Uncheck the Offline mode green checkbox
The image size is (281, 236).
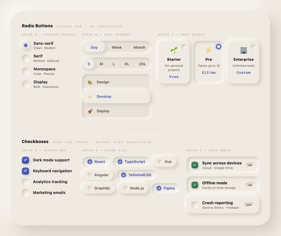[195, 185]
